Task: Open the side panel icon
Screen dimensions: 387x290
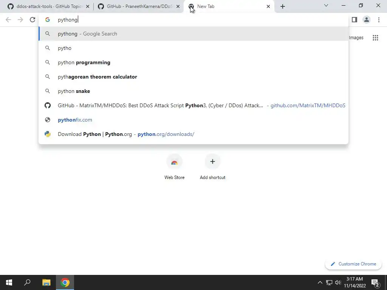Action: tap(354, 20)
